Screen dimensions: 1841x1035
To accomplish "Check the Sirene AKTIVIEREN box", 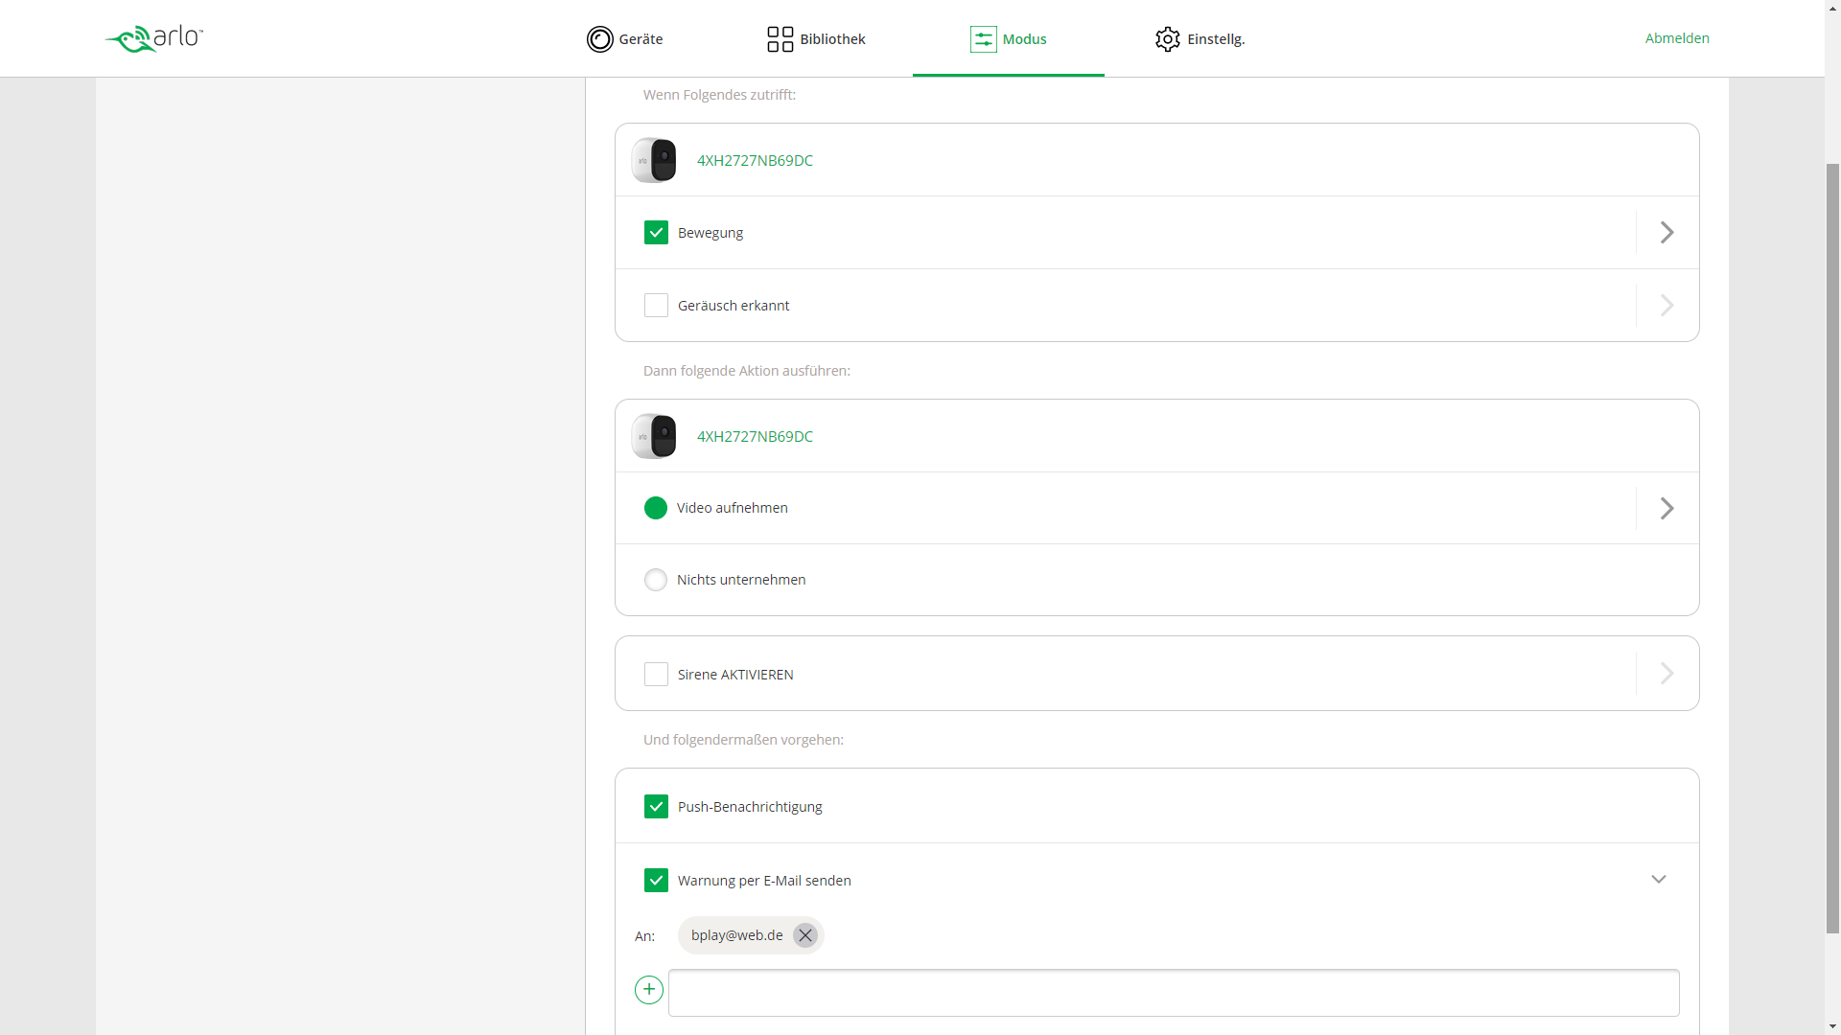I will (656, 675).
